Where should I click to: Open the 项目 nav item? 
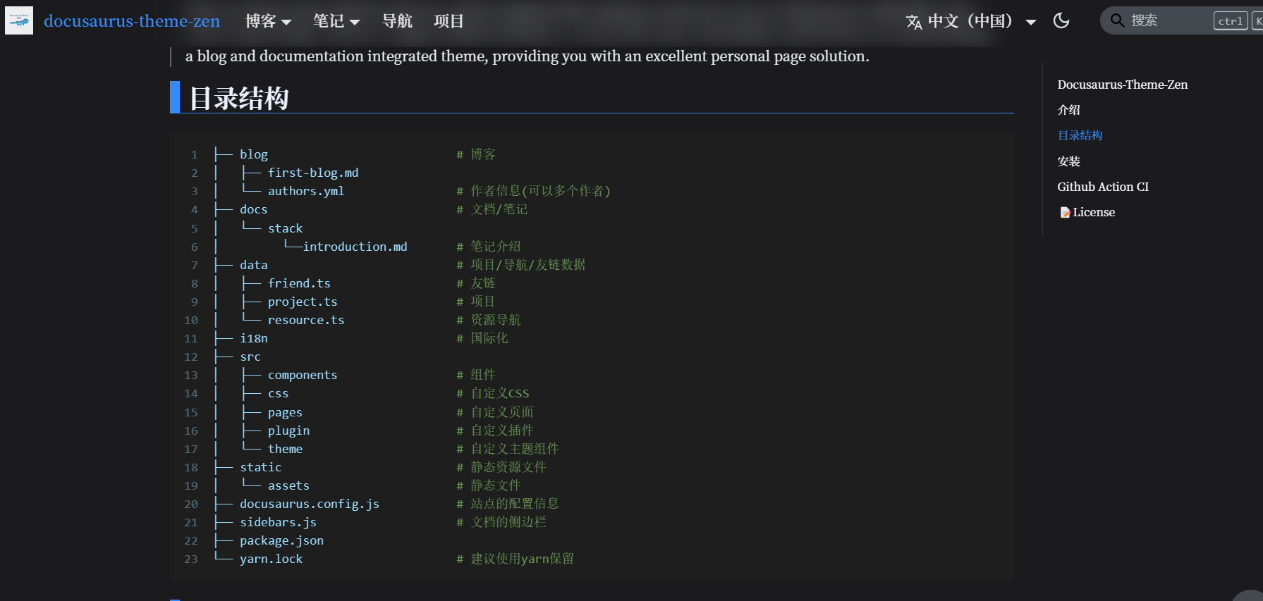[x=449, y=21]
